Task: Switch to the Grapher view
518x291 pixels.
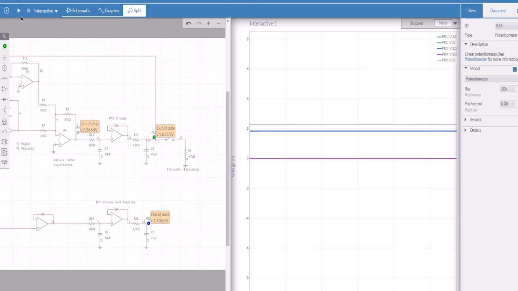Action: point(109,11)
